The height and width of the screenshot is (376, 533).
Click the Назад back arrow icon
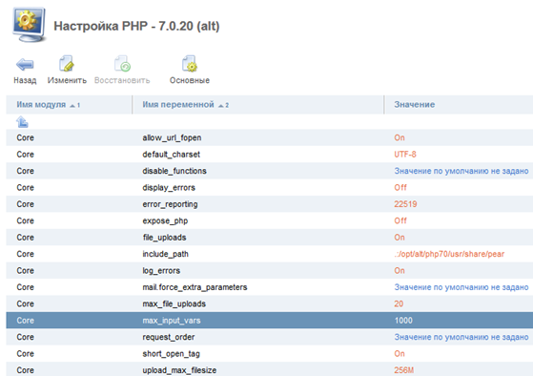pyautogui.click(x=25, y=64)
